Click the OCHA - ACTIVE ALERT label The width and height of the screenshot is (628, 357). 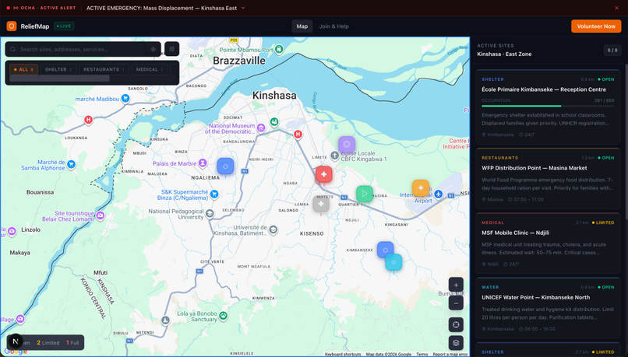pos(44,8)
